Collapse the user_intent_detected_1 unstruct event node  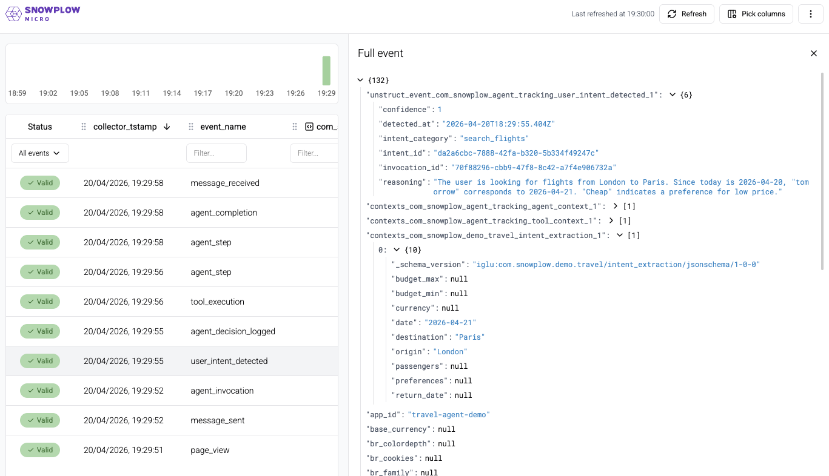[673, 95]
